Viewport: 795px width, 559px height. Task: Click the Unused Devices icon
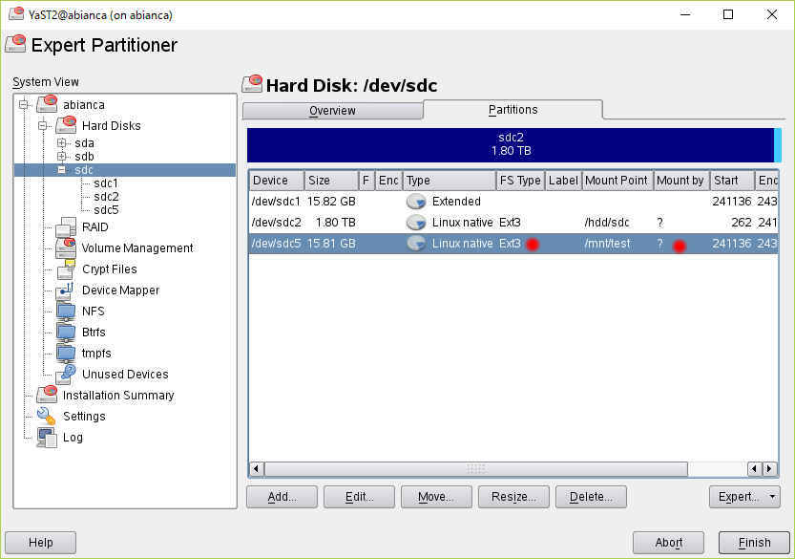coord(66,375)
